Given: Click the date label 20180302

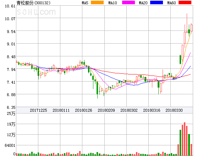Looking at the screenshot, I should click(x=129, y=110).
